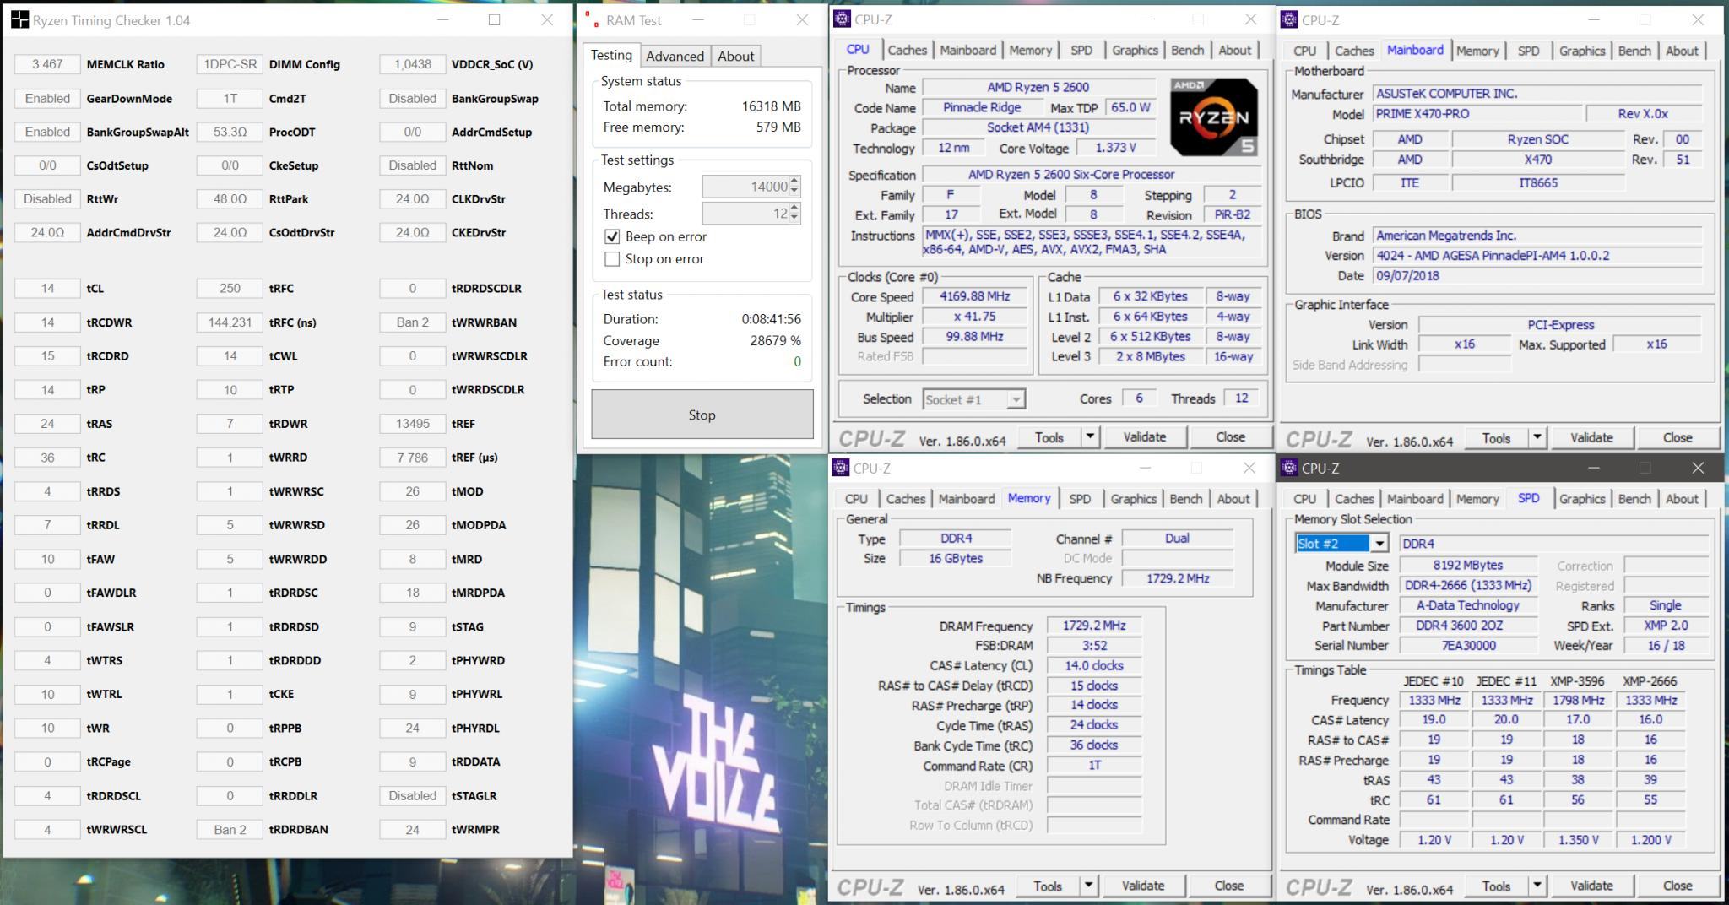Expand the Tools arrow in the CPU-Z Motherboard window
This screenshot has width=1729, height=905.
(1537, 437)
